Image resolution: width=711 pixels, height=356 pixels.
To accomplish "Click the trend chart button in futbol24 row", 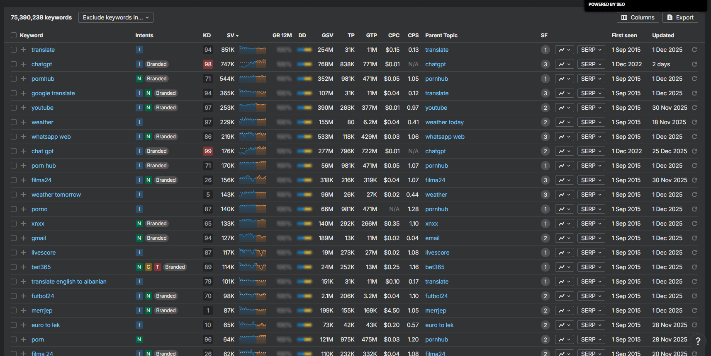I will (x=565, y=296).
